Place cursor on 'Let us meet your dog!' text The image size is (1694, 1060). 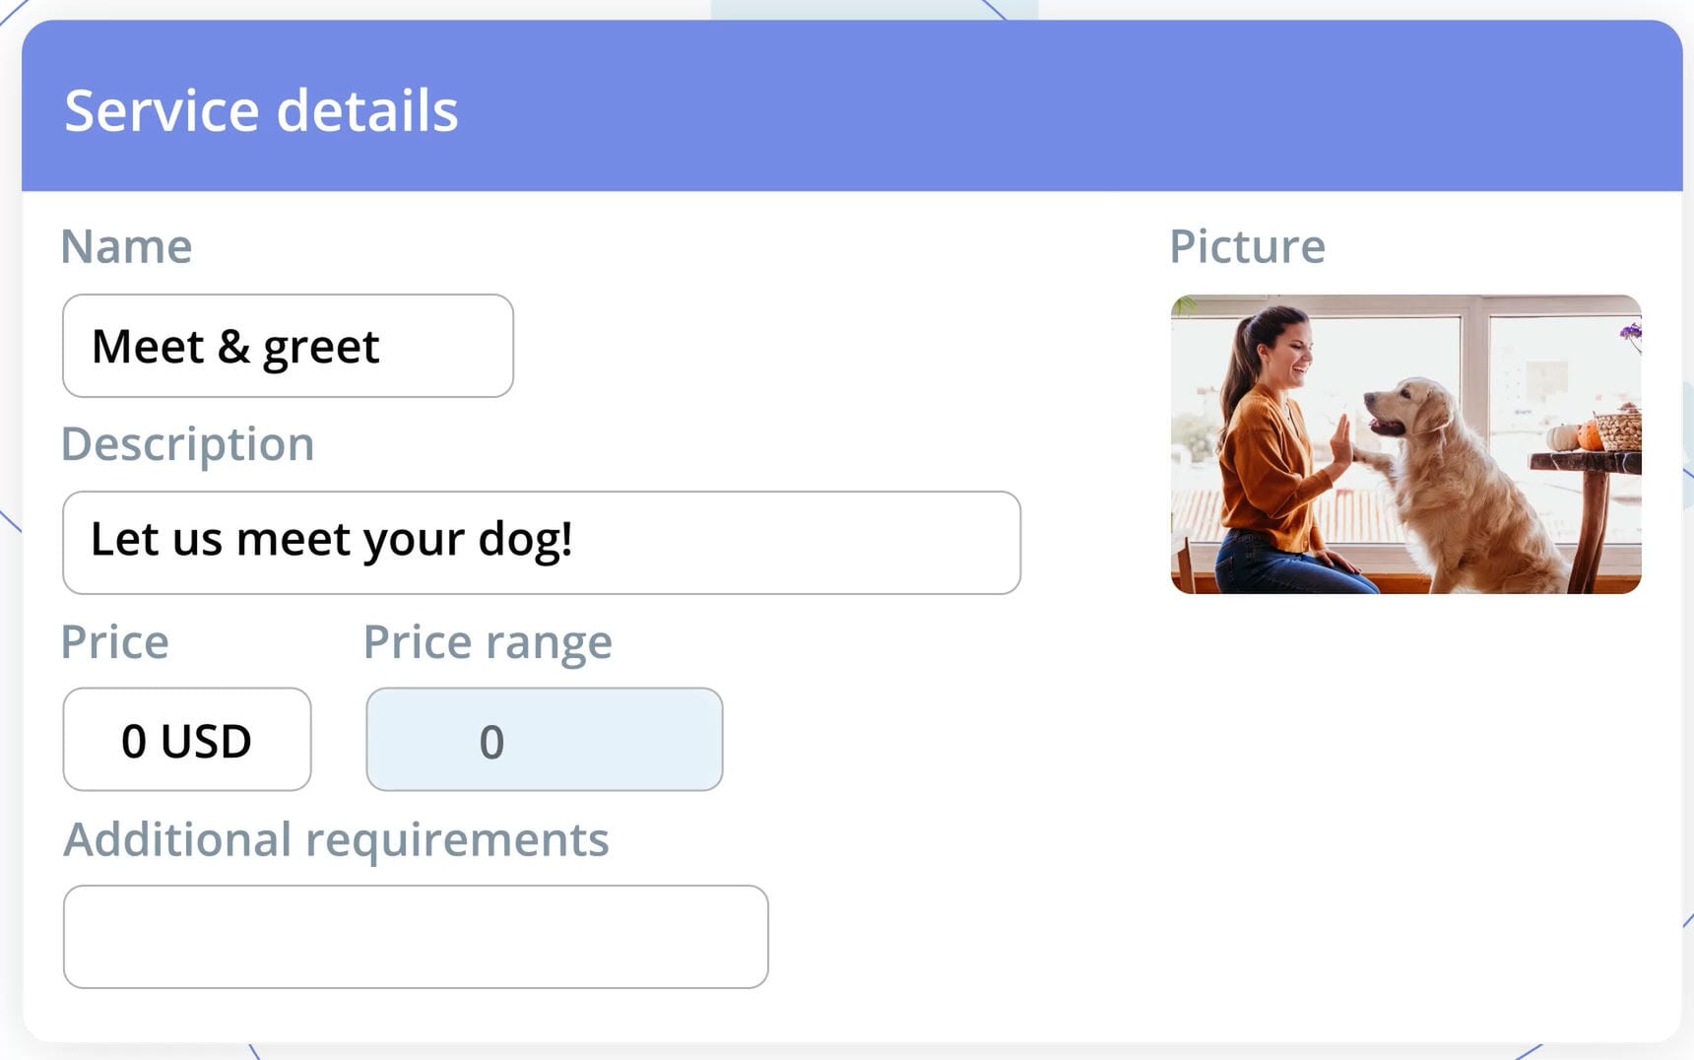331,539
